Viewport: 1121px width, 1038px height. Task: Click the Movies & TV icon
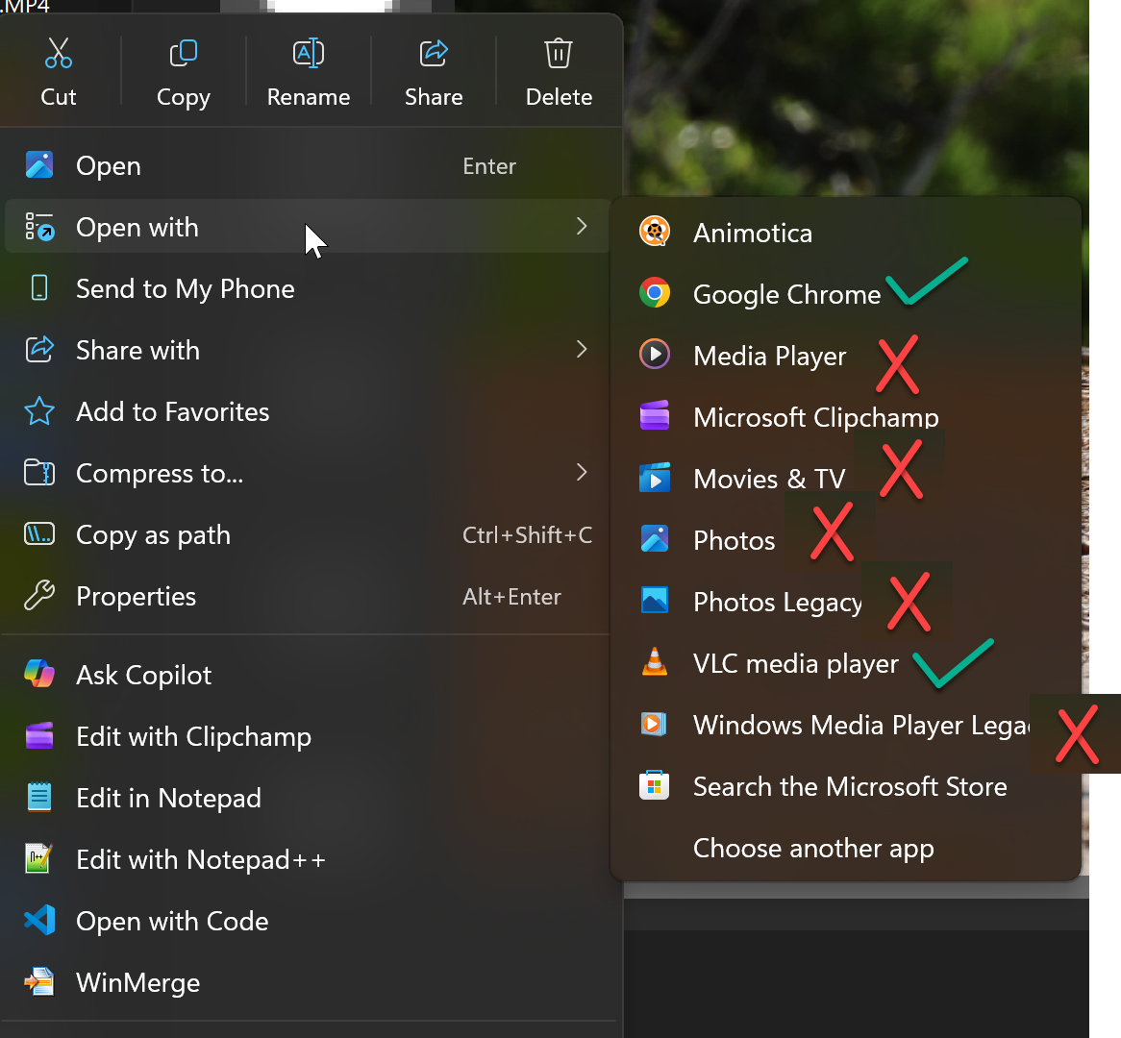click(654, 478)
